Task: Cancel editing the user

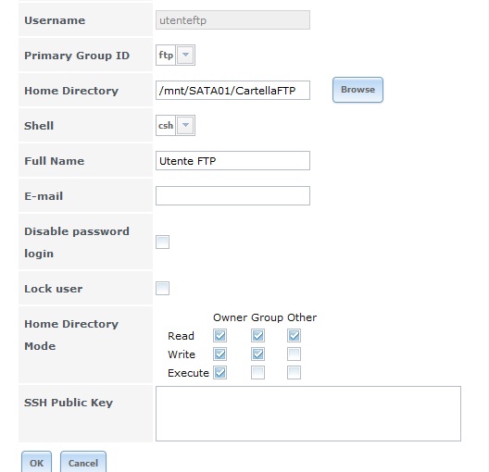Action: tap(83, 463)
